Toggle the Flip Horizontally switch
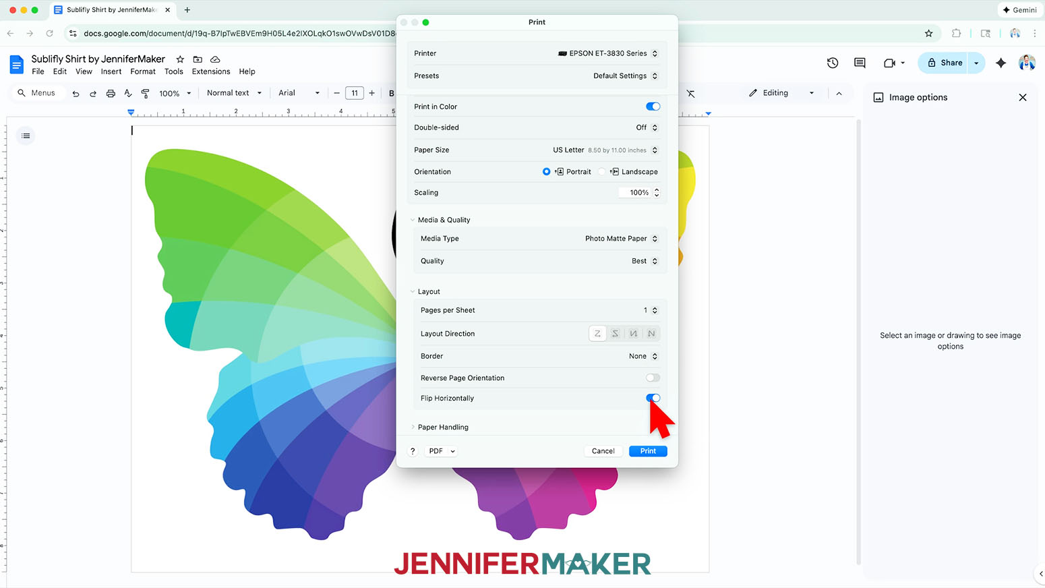This screenshot has height=588, width=1045. pyautogui.click(x=653, y=398)
